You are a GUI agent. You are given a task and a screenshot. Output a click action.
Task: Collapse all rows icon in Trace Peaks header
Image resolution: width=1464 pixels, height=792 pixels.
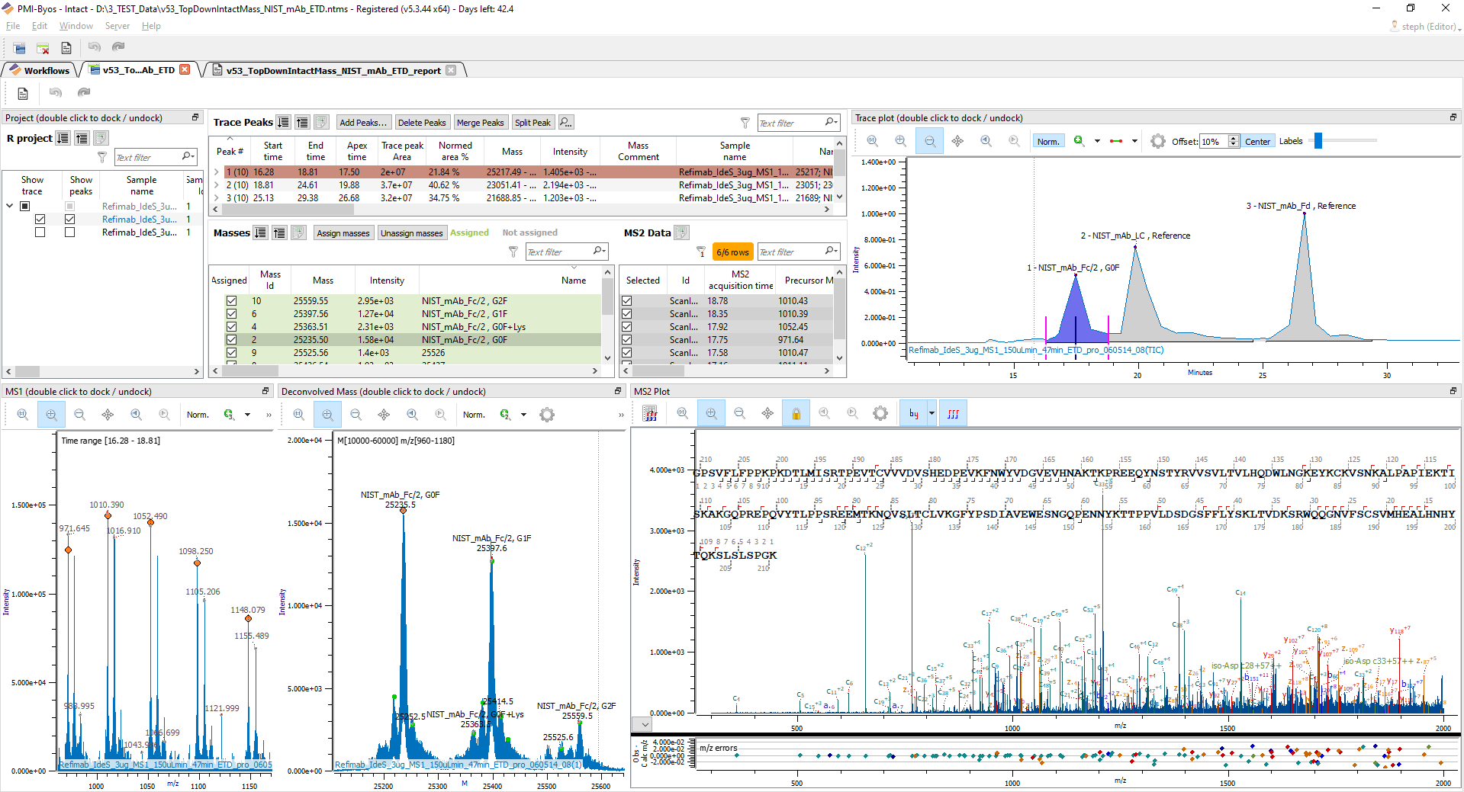click(303, 122)
